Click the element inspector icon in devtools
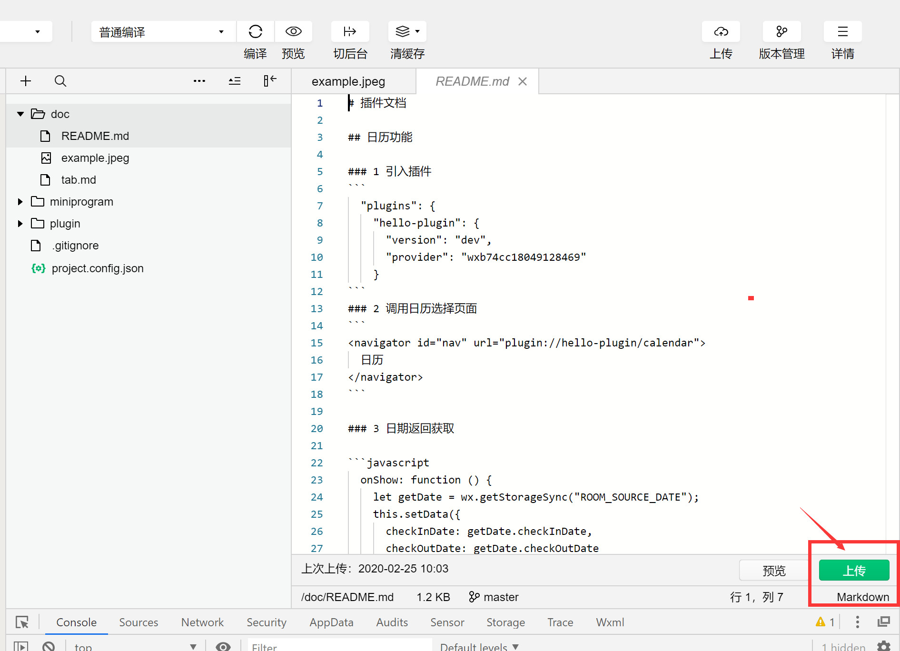The width and height of the screenshot is (900, 651). [22, 622]
